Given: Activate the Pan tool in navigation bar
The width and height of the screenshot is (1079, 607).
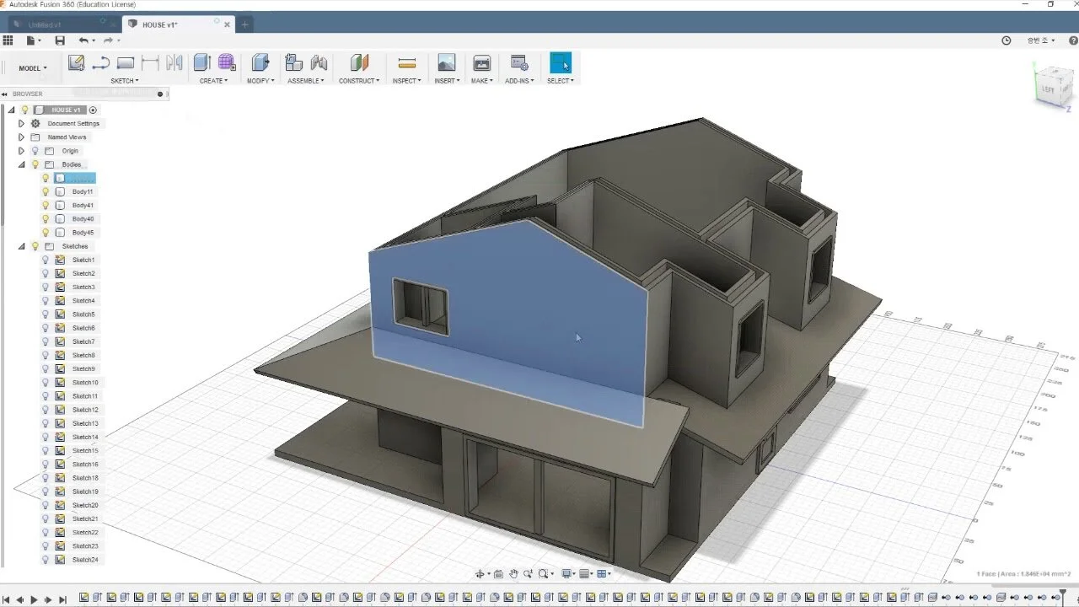Looking at the screenshot, I should [x=513, y=573].
